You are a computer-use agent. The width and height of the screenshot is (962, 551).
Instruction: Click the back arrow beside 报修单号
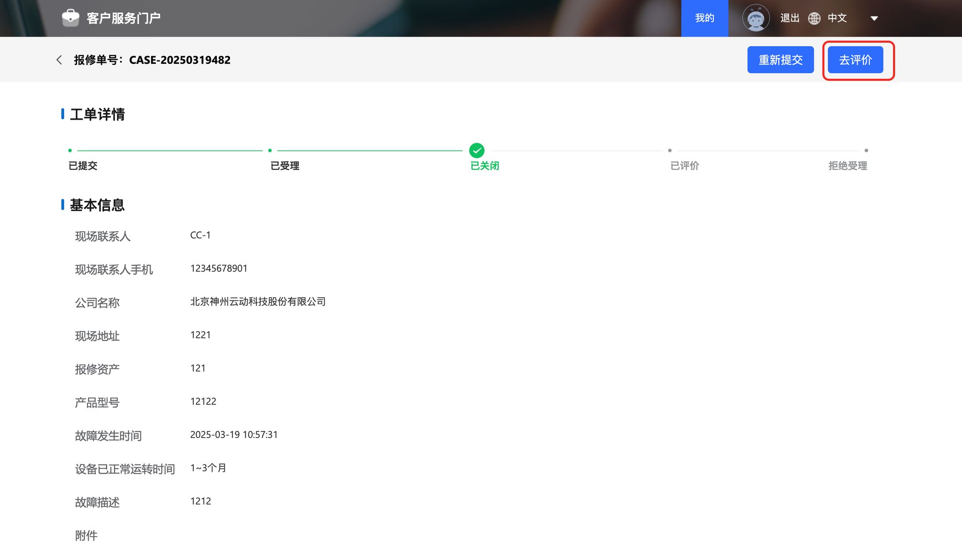59,60
